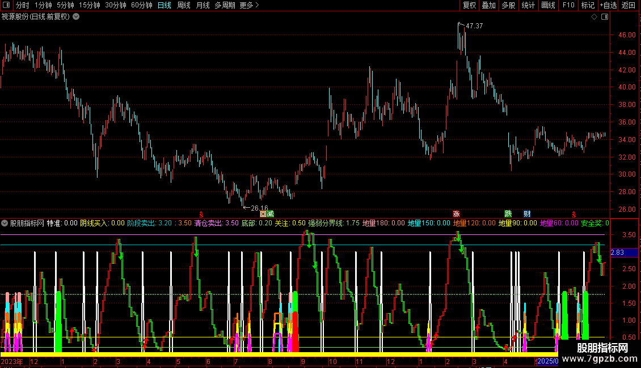The image size is (641, 368).
Task: Switch to 15分钟 chart period
Action: click(x=89, y=5)
